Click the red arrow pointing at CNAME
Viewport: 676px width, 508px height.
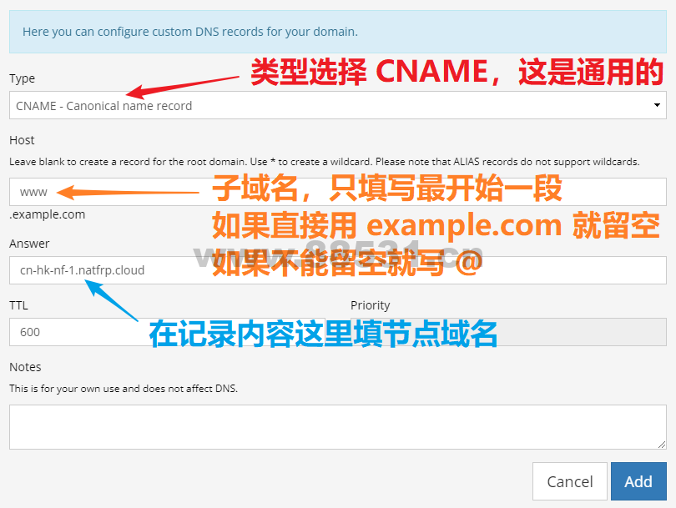pyautogui.click(x=182, y=87)
